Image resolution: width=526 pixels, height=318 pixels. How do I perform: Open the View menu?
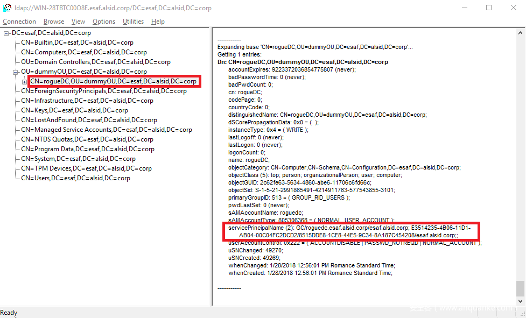(x=78, y=22)
